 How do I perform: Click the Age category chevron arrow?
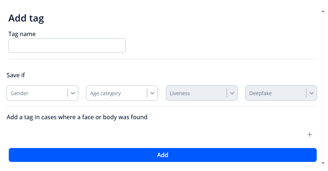pos(152,93)
